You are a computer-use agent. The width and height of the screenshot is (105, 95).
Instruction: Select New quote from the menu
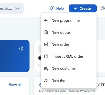pos(69,32)
